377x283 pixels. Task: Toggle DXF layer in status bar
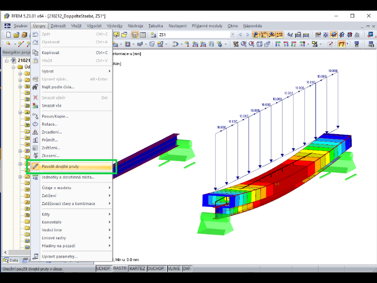(x=187, y=268)
